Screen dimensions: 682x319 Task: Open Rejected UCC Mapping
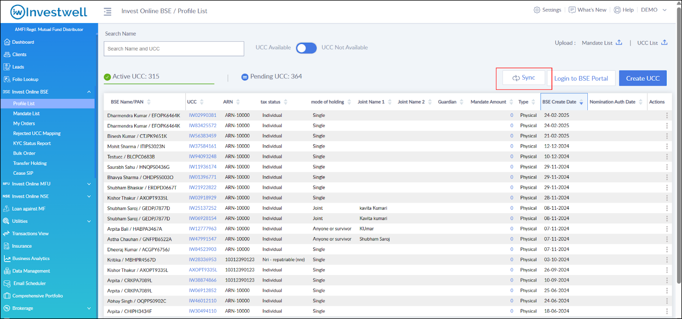click(37, 133)
